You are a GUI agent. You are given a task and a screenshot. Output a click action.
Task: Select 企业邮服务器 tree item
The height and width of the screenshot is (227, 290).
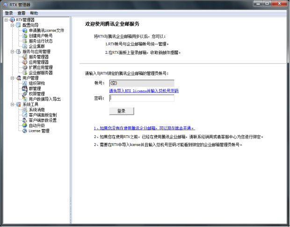[x=41, y=73]
